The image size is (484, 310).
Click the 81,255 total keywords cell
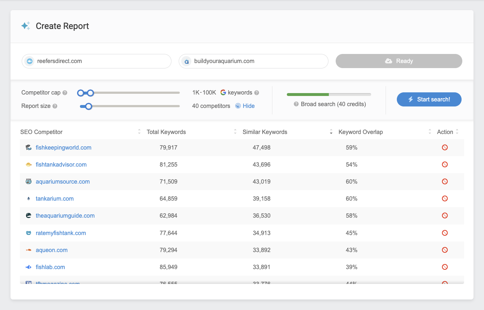tap(169, 164)
